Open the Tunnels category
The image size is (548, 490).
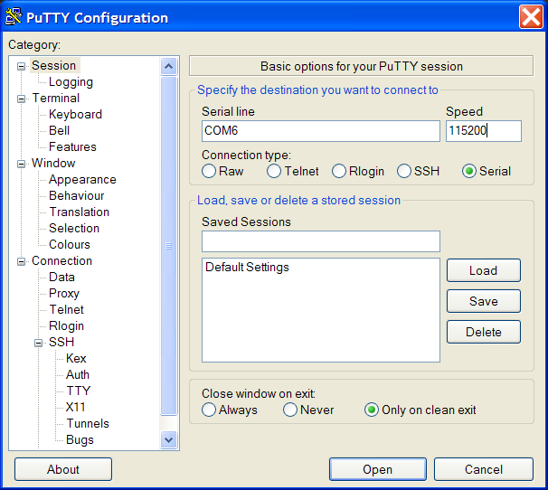[x=88, y=423]
